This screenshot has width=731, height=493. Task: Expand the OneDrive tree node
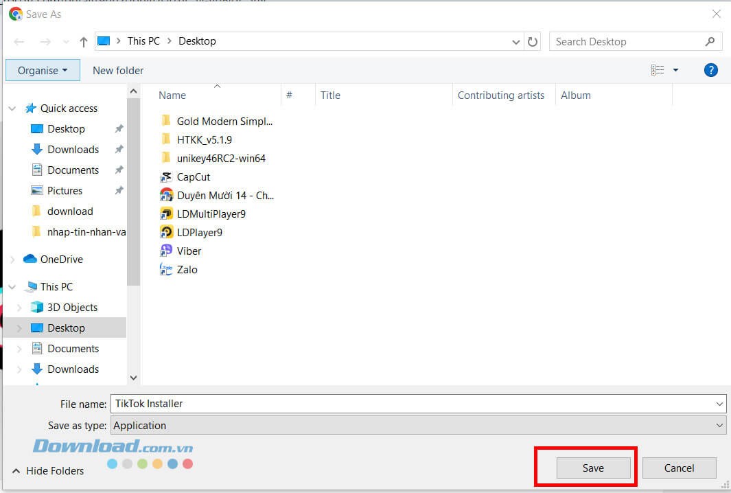[12, 260]
